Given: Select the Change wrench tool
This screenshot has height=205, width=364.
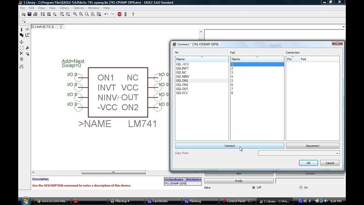Looking at the screenshot, I should click(x=27, y=48).
